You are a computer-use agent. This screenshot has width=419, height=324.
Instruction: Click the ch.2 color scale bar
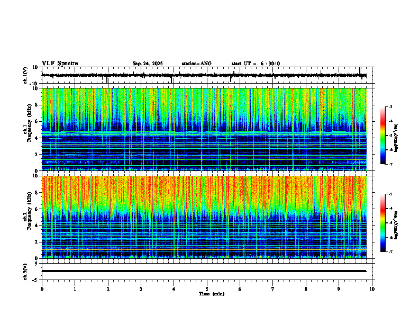382,223
